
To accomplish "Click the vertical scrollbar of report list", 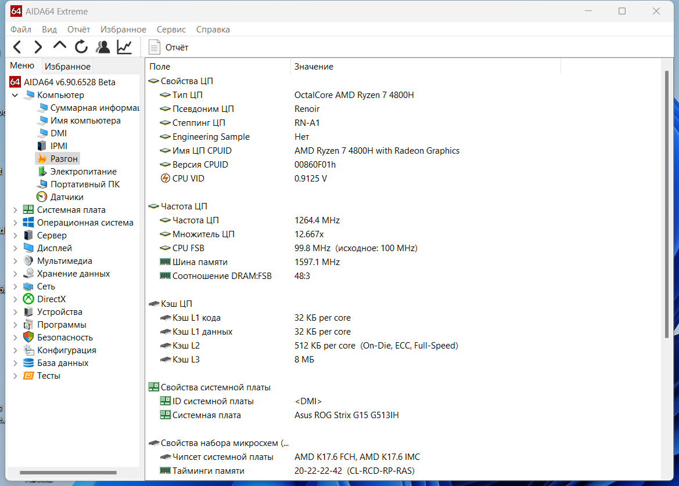I will click(x=667, y=205).
